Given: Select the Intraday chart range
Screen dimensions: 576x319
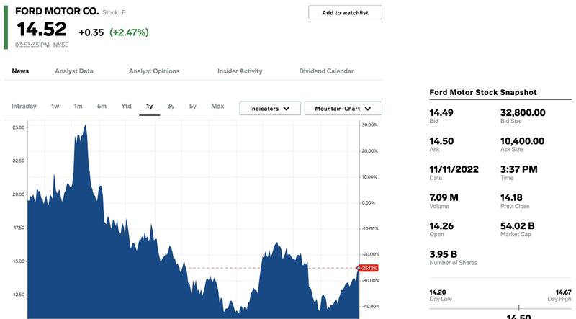Looking at the screenshot, I should [24, 106].
